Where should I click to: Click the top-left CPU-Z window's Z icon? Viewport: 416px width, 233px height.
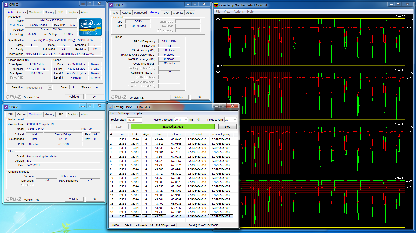pyautogui.click(x=6, y=4)
